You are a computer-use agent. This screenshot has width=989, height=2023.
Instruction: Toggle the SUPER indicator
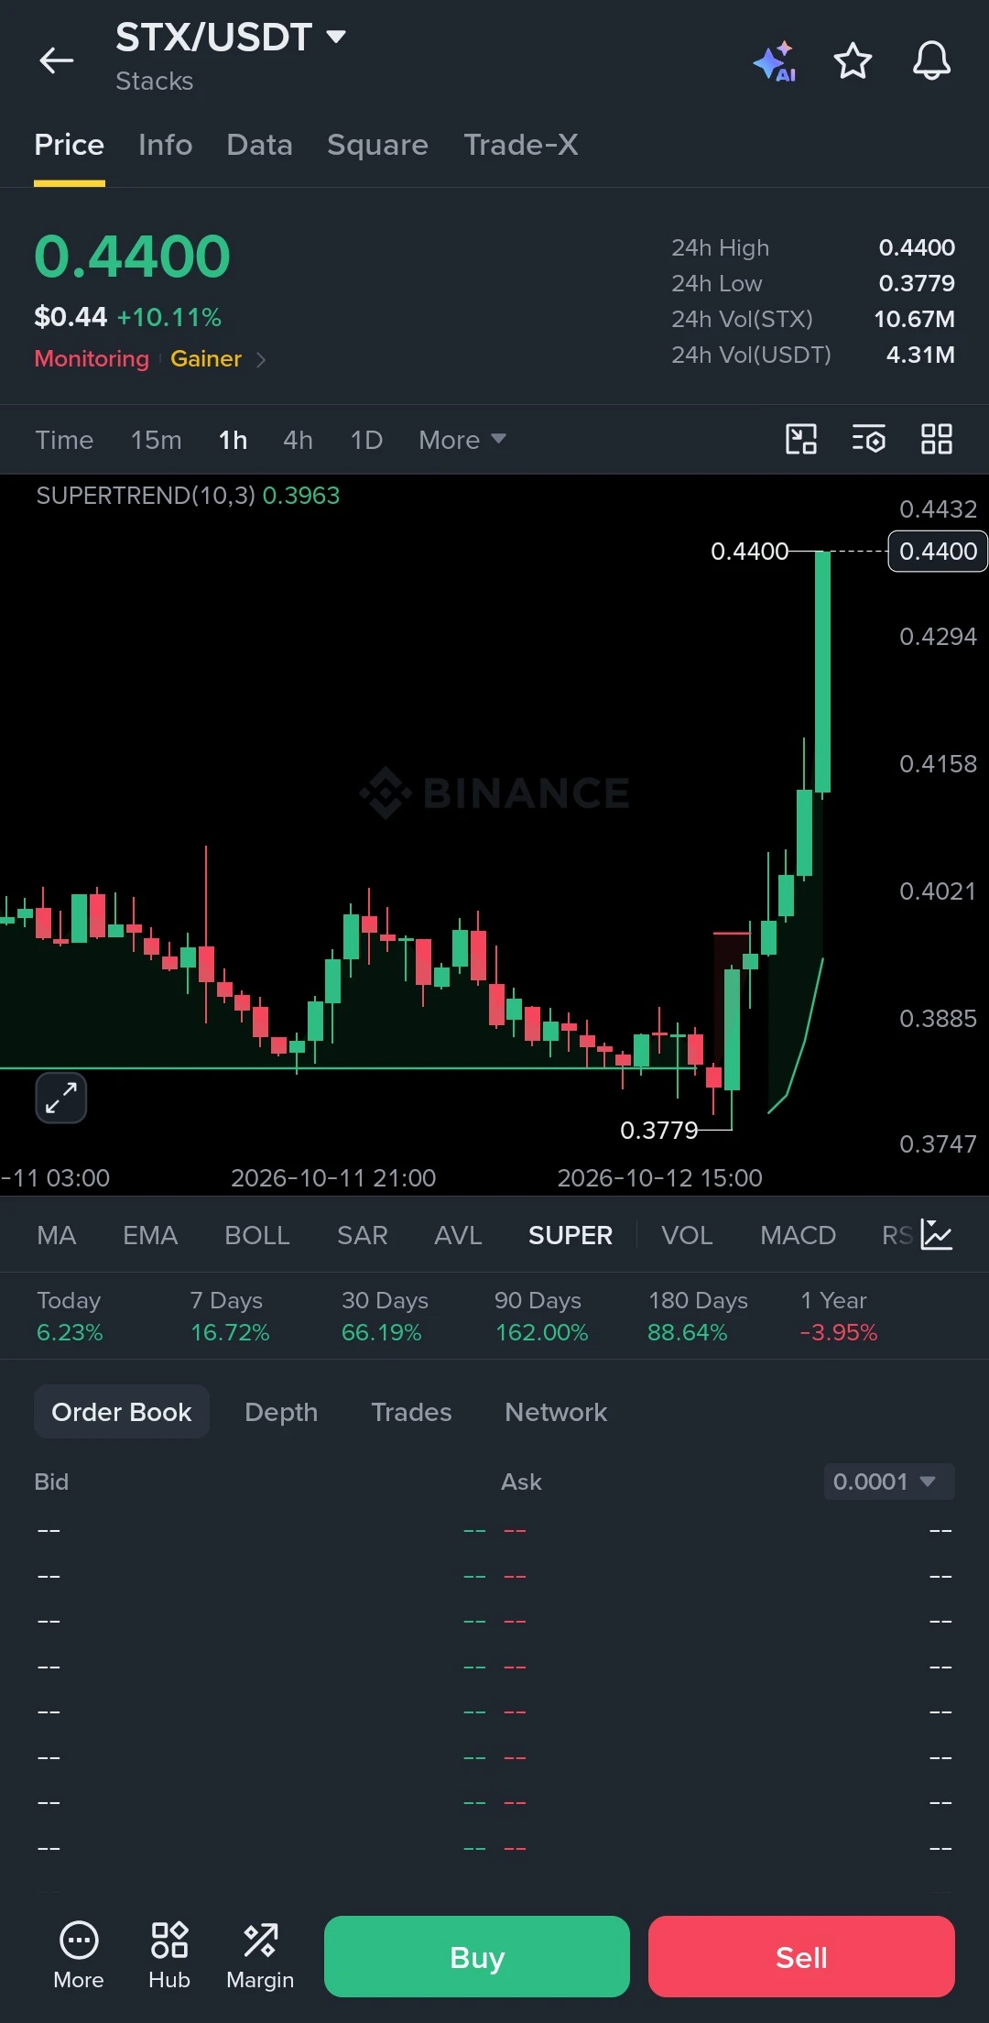[x=571, y=1235]
